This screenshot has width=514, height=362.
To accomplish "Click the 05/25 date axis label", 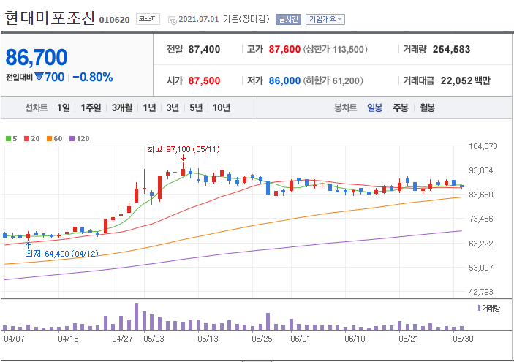I will coord(262,339).
